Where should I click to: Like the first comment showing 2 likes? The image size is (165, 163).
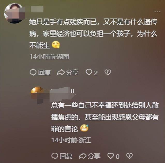(x=89, y=72)
